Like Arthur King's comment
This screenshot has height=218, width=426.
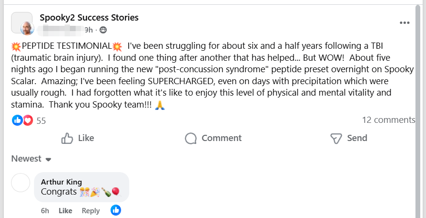point(65,211)
